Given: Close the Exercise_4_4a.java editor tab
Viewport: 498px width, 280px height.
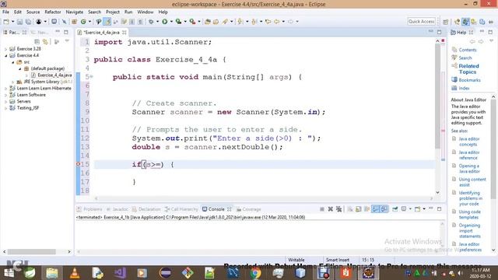Looking at the screenshot, I should 124,33.
